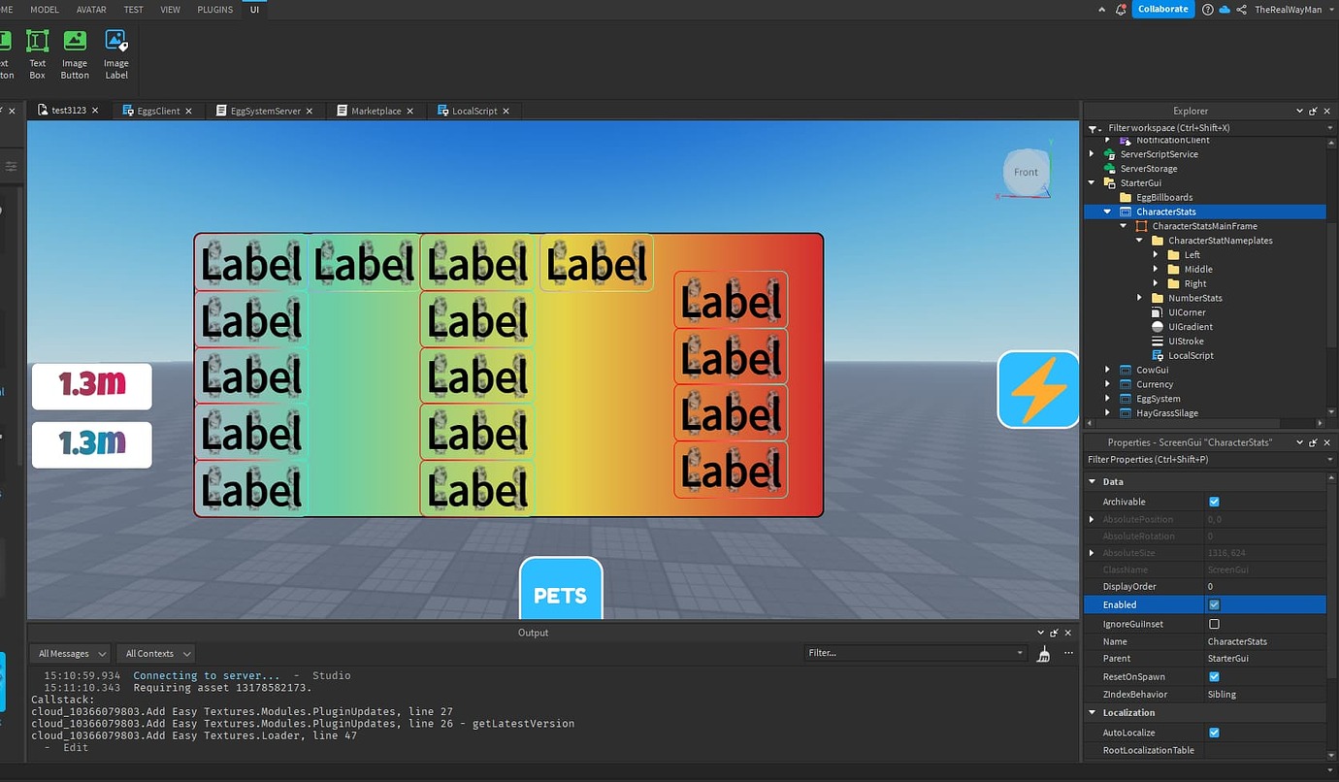The width and height of the screenshot is (1339, 782).
Task: Toggle the Enabled checkbox for CharacterStats
Action: 1213,604
